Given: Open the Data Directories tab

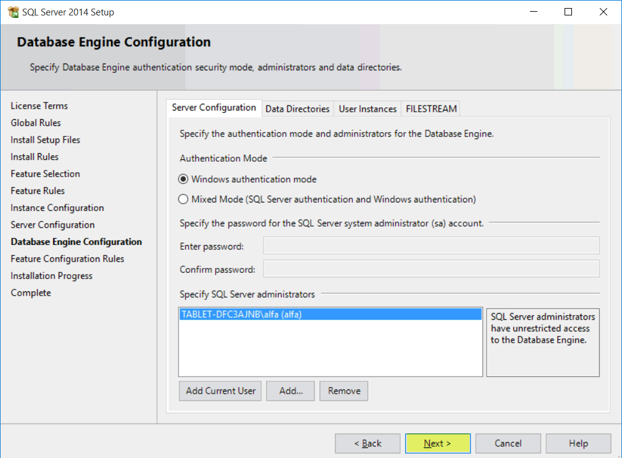Looking at the screenshot, I should [x=298, y=109].
